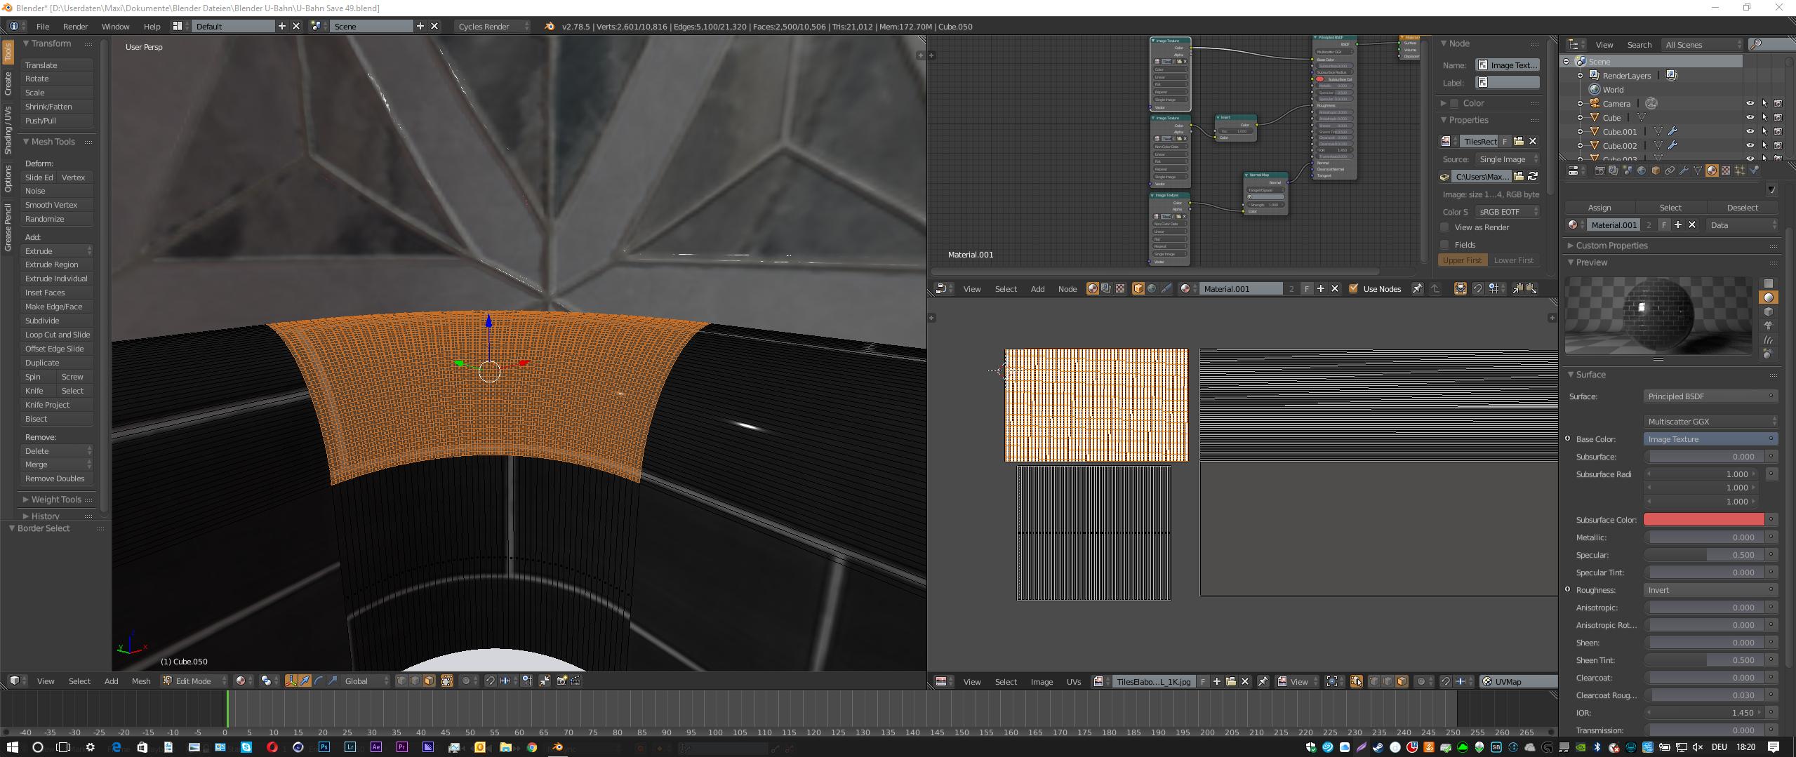Screen dimensions: 1796x757
Task: Toggle UV sync selection icon in UV editor
Action: point(1356,681)
